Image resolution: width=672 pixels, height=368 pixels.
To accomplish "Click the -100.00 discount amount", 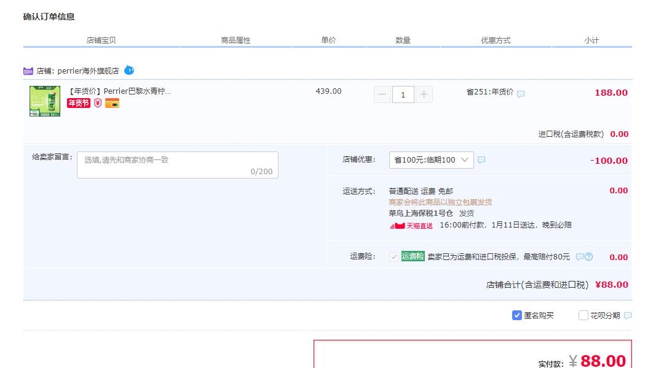I will pos(609,161).
